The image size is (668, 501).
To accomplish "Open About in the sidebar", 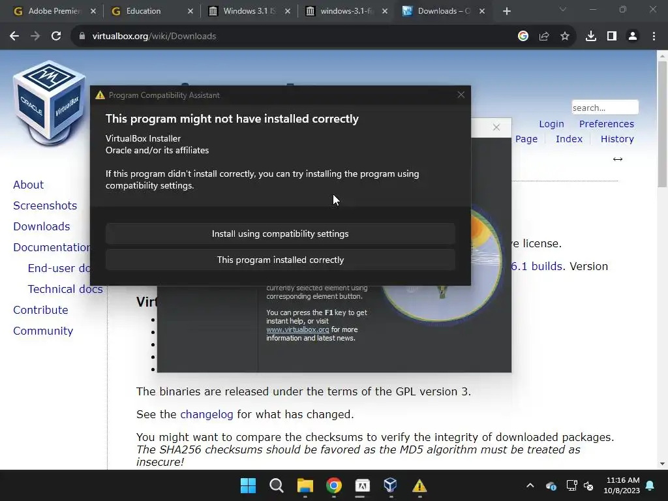I will (x=29, y=185).
